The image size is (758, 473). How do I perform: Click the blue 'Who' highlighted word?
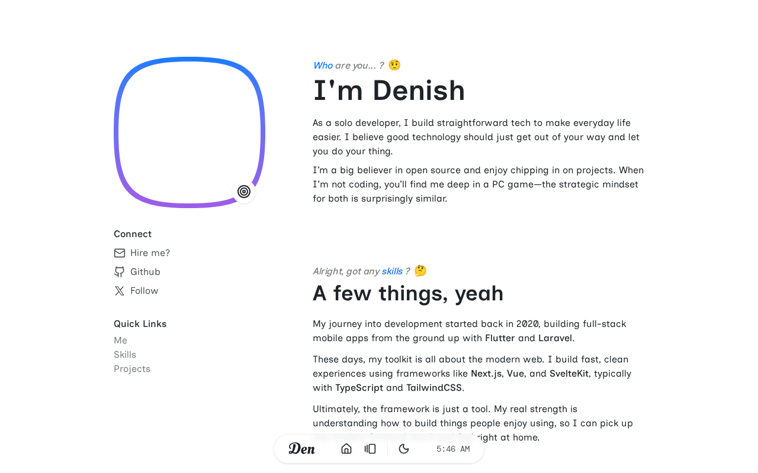323,66
